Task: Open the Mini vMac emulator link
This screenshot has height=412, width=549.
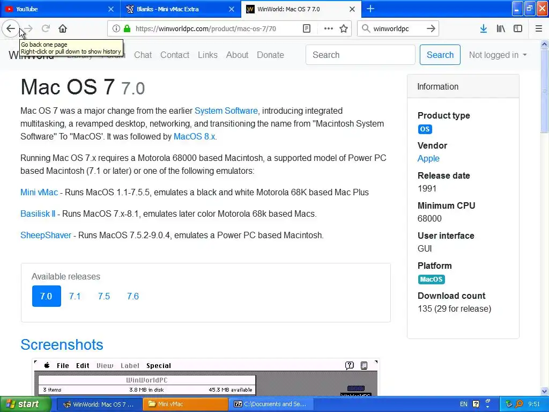Action: click(39, 193)
